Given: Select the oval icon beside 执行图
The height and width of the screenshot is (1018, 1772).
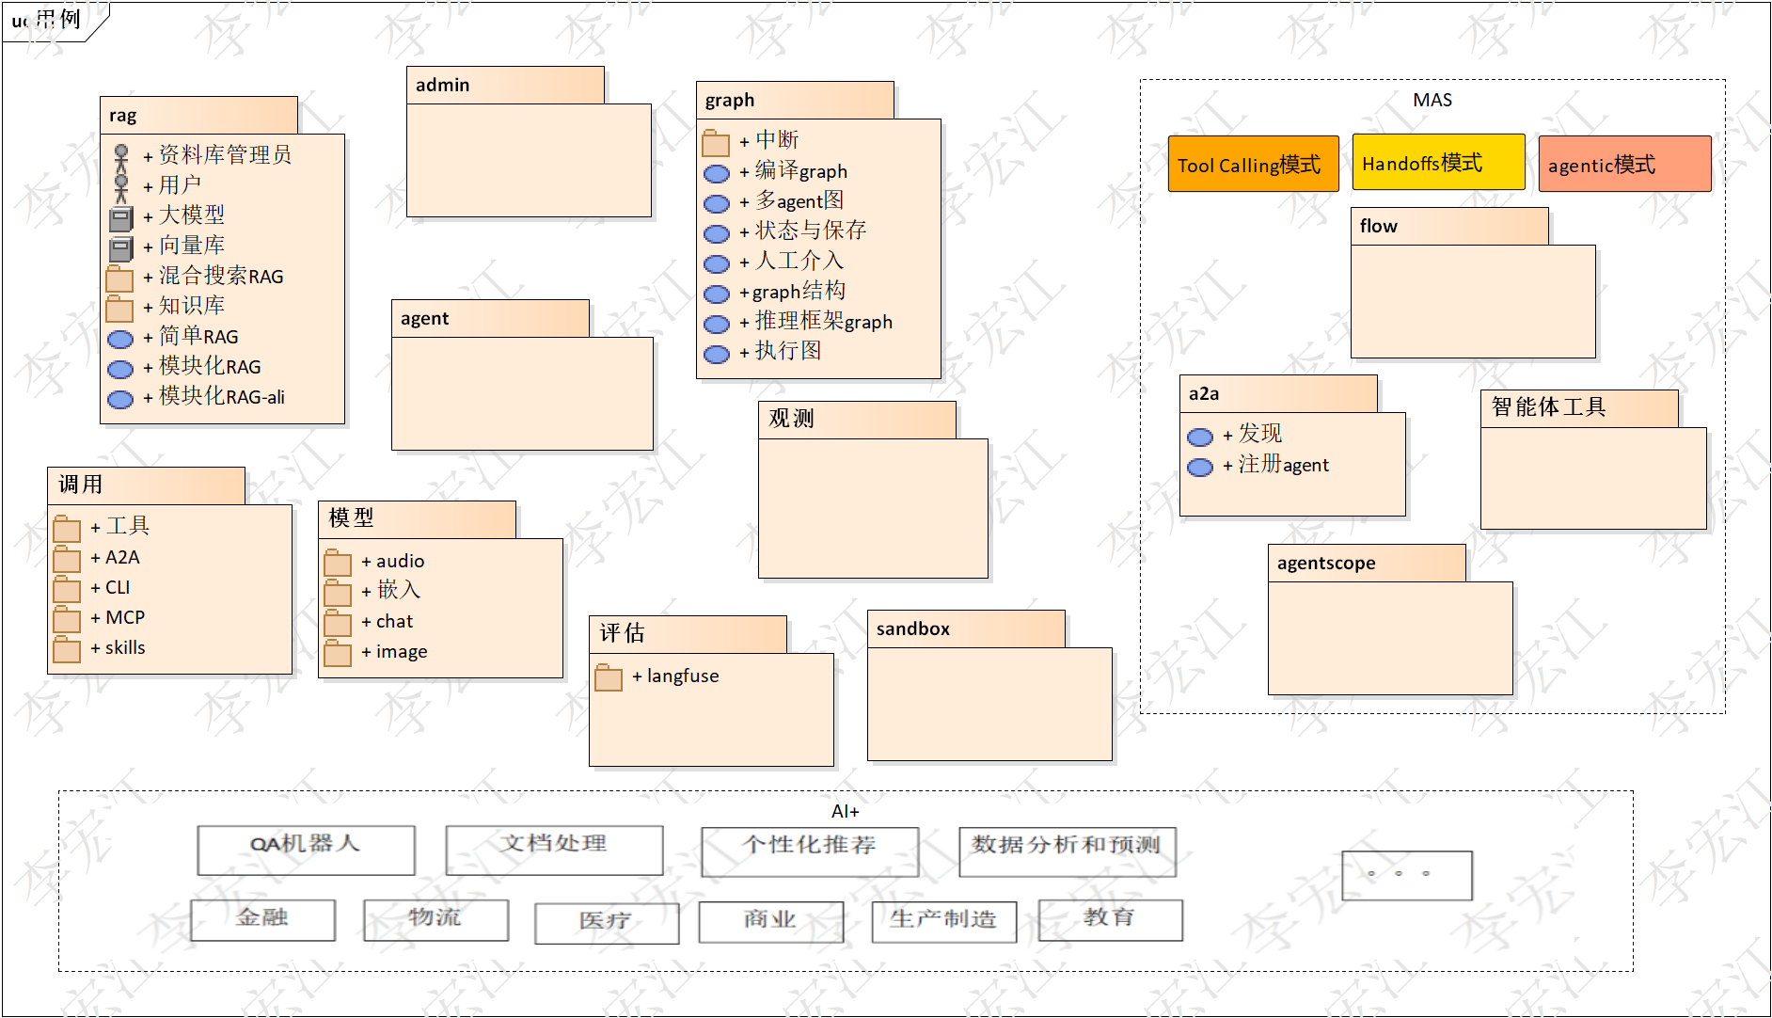Looking at the screenshot, I should click(x=717, y=354).
